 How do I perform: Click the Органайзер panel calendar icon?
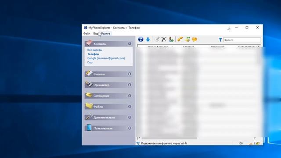coord(89,84)
